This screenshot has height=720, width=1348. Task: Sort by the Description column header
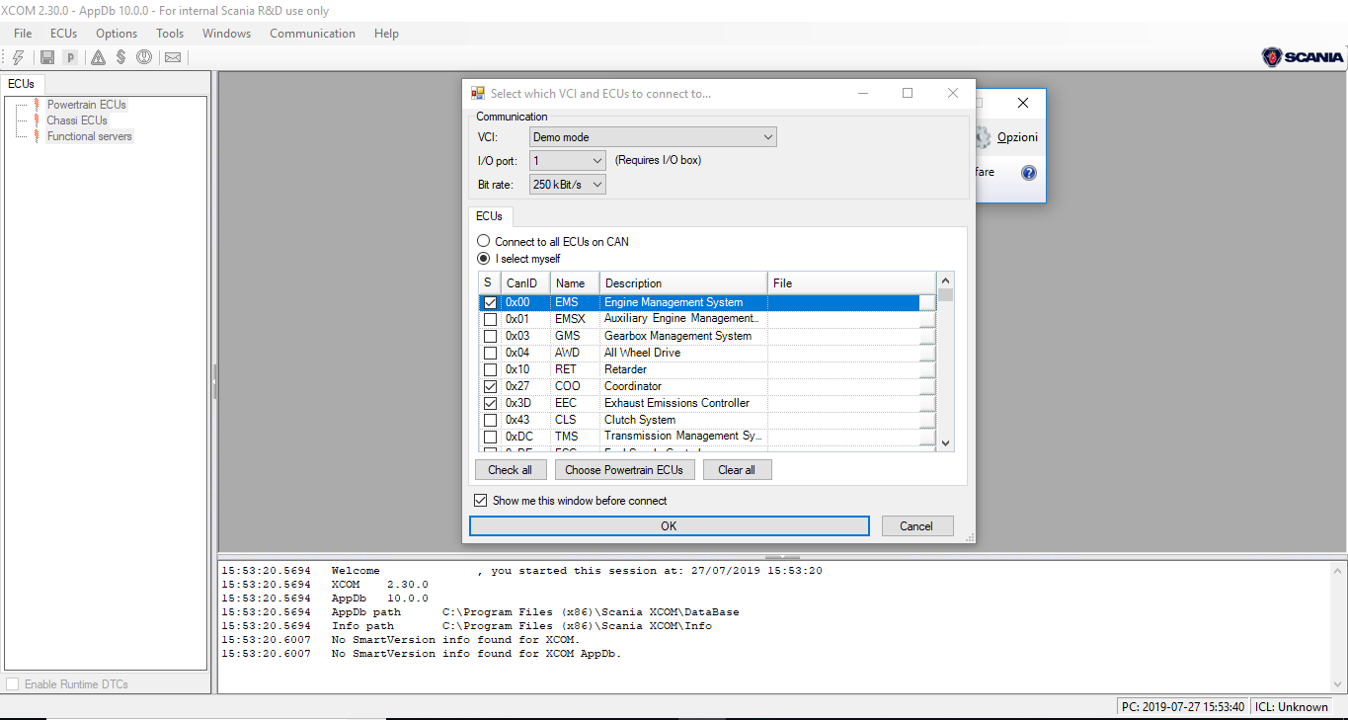click(x=683, y=283)
